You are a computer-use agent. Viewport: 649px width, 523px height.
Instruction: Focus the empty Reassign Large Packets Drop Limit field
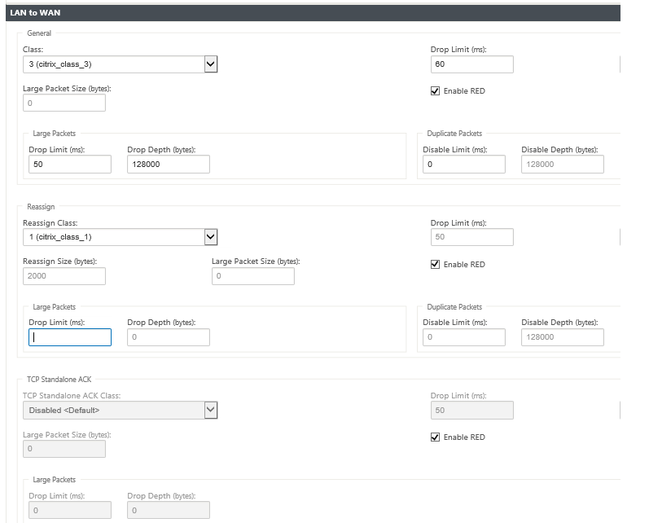pos(70,337)
